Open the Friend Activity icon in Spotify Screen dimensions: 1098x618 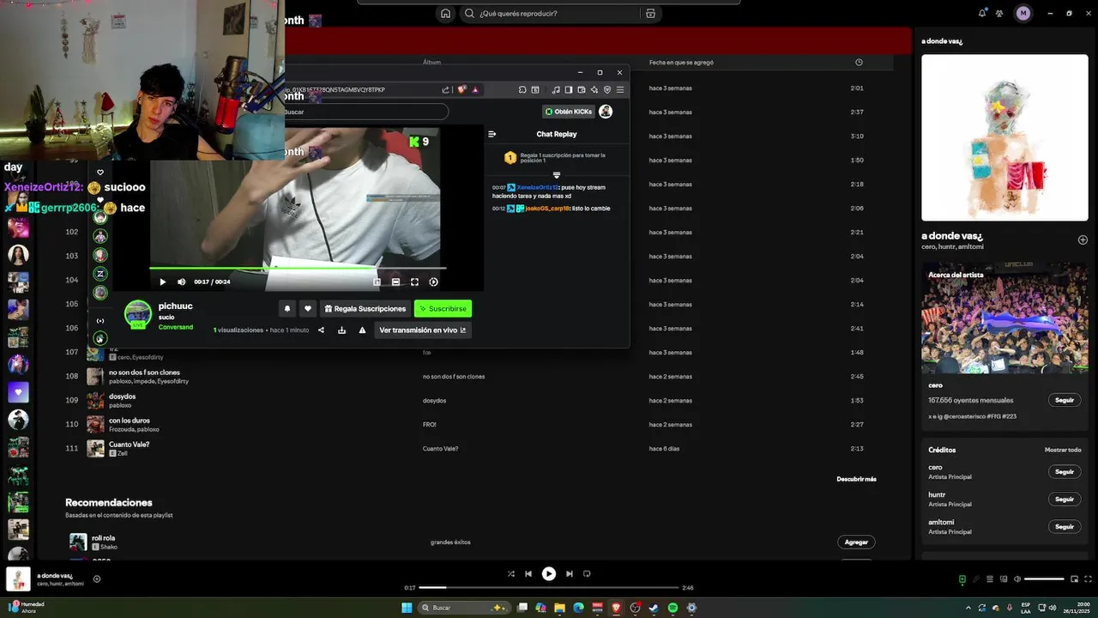[x=999, y=13]
